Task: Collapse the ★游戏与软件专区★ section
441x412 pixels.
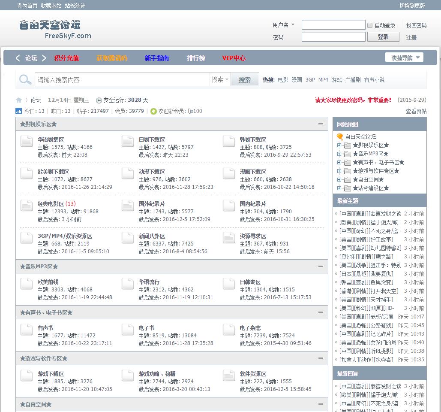Action: pyautogui.click(x=321, y=358)
